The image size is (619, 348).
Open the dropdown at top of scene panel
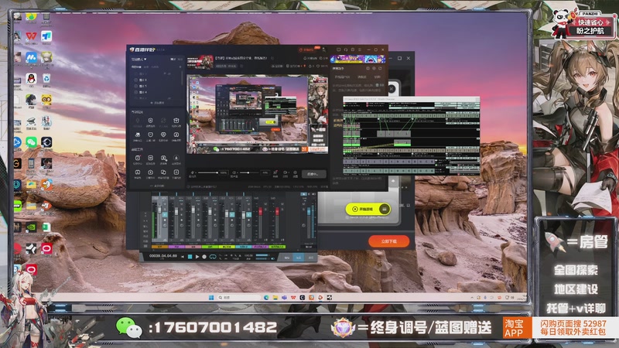(x=139, y=60)
